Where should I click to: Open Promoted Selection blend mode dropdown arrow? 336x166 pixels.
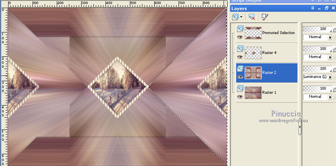pyautogui.click(x=330, y=37)
